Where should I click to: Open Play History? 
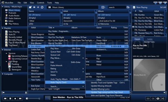tap(14, 24)
